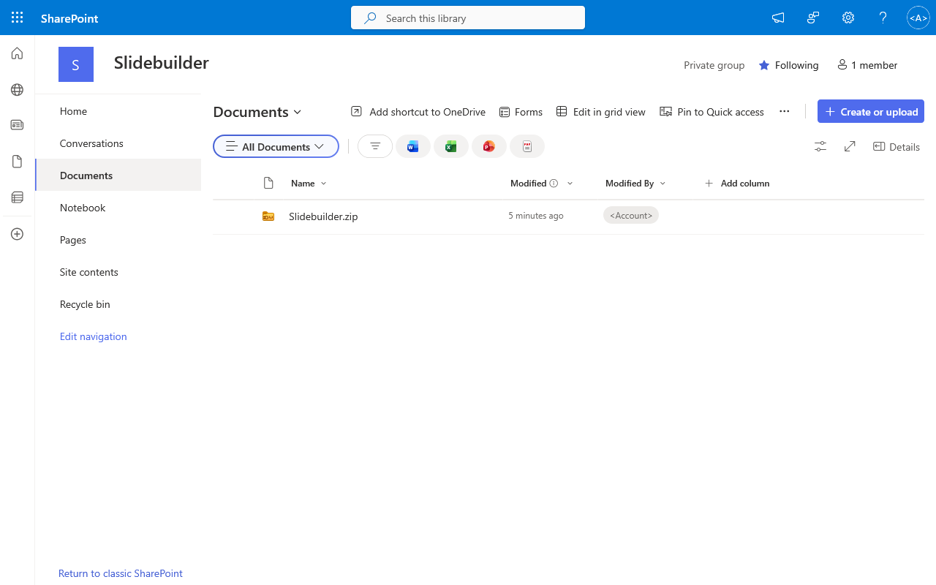Toggle the Following star
The width and height of the screenshot is (936, 585).
click(x=764, y=65)
